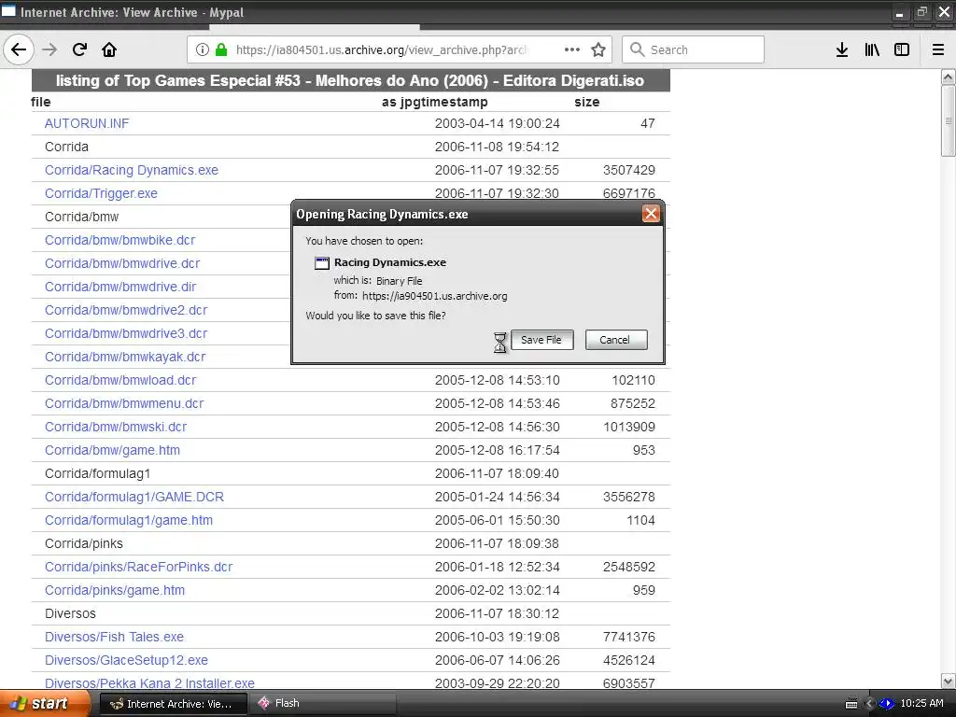Viewport: 956px width, 717px height.
Task: Open the downloads panel
Action: point(842,50)
